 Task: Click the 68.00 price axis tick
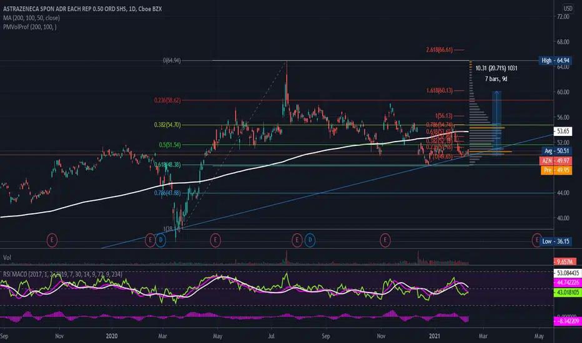pyautogui.click(x=563, y=42)
